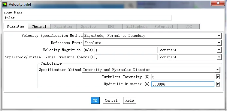Click the Velocity Specification Method label
The image size is (227, 111).
tap(52, 36)
